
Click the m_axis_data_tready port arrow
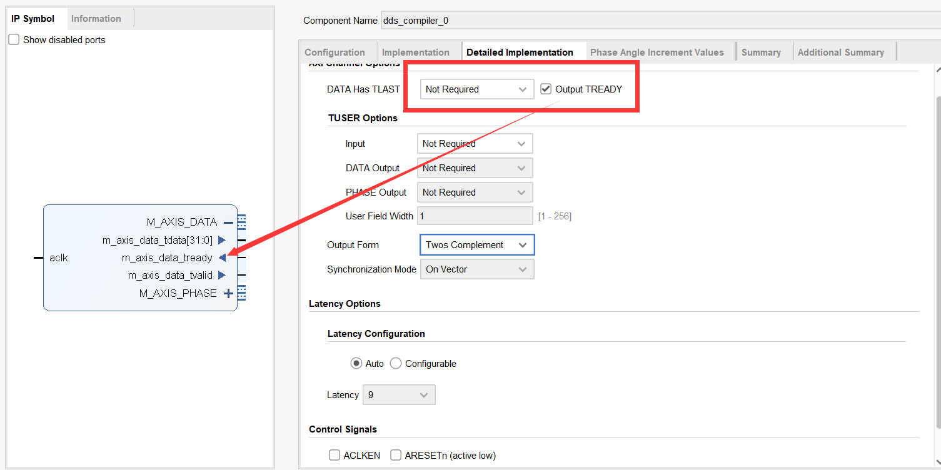tap(222, 257)
